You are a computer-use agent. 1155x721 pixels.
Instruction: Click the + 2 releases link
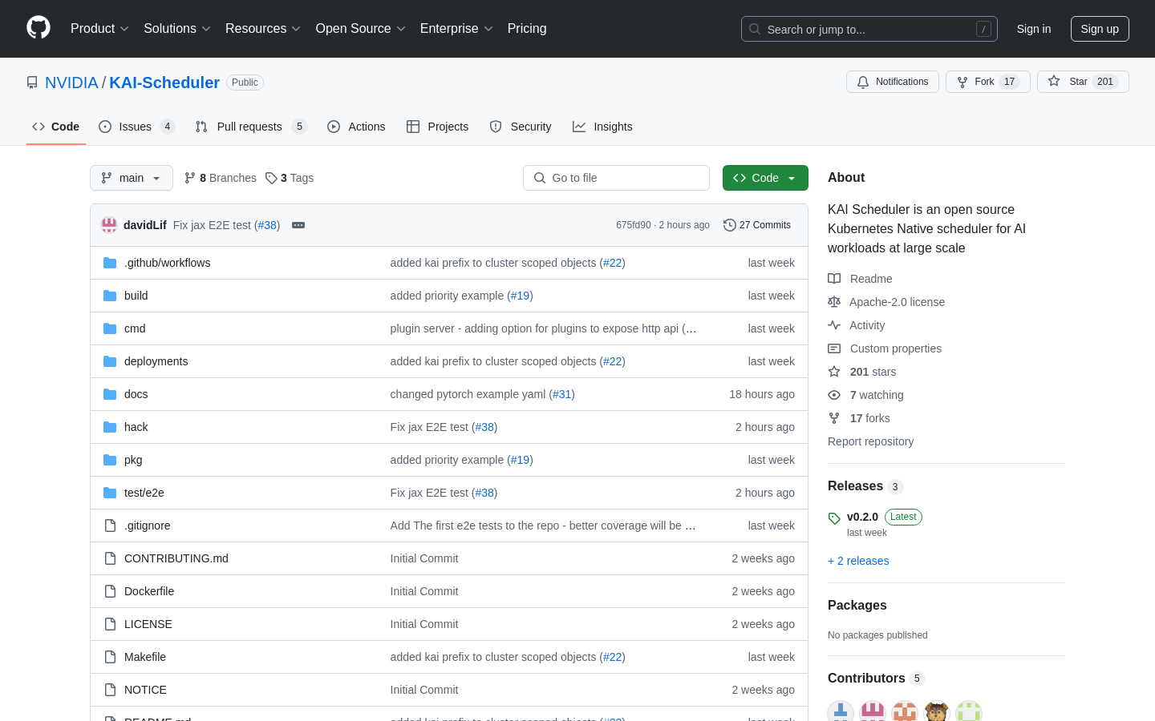tap(858, 561)
